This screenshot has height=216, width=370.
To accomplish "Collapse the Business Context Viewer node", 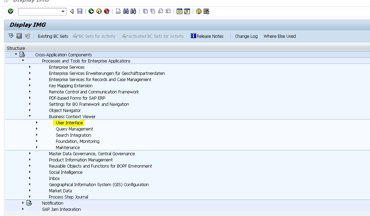I will (x=30, y=116).
